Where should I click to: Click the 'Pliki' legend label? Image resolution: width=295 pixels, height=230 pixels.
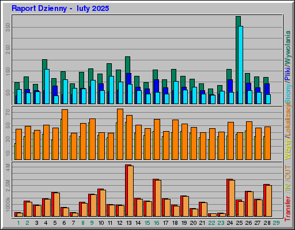pos(288,74)
